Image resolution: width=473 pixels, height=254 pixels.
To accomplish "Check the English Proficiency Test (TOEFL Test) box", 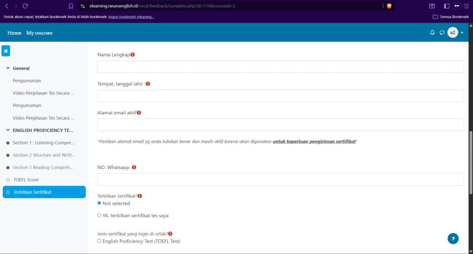I will tap(99, 241).
